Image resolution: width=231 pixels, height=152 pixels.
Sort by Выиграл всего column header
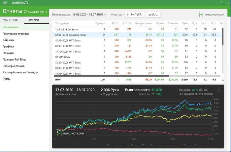(x=143, y=23)
